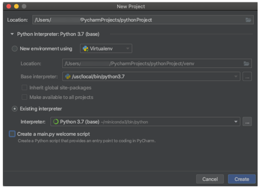Open the Python 3.7 (base) interpreter dropdown
The width and height of the screenshot is (260, 189).
click(236, 122)
